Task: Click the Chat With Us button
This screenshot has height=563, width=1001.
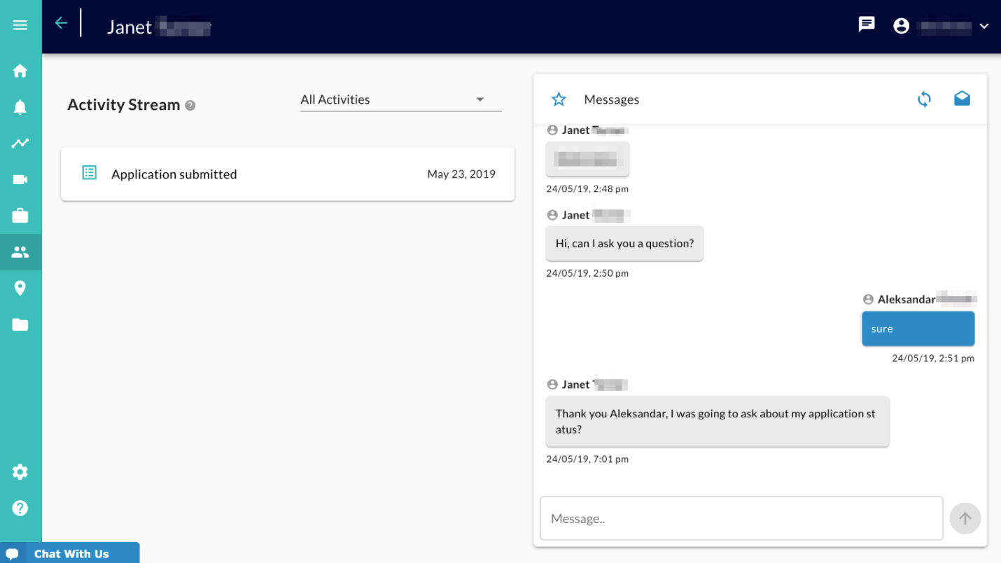Action: pyautogui.click(x=70, y=553)
